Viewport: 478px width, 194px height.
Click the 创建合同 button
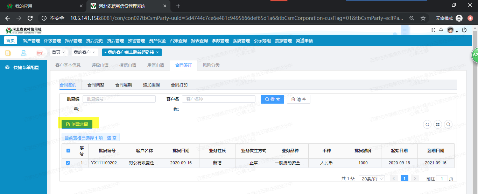pyautogui.click(x=77, y=124)
